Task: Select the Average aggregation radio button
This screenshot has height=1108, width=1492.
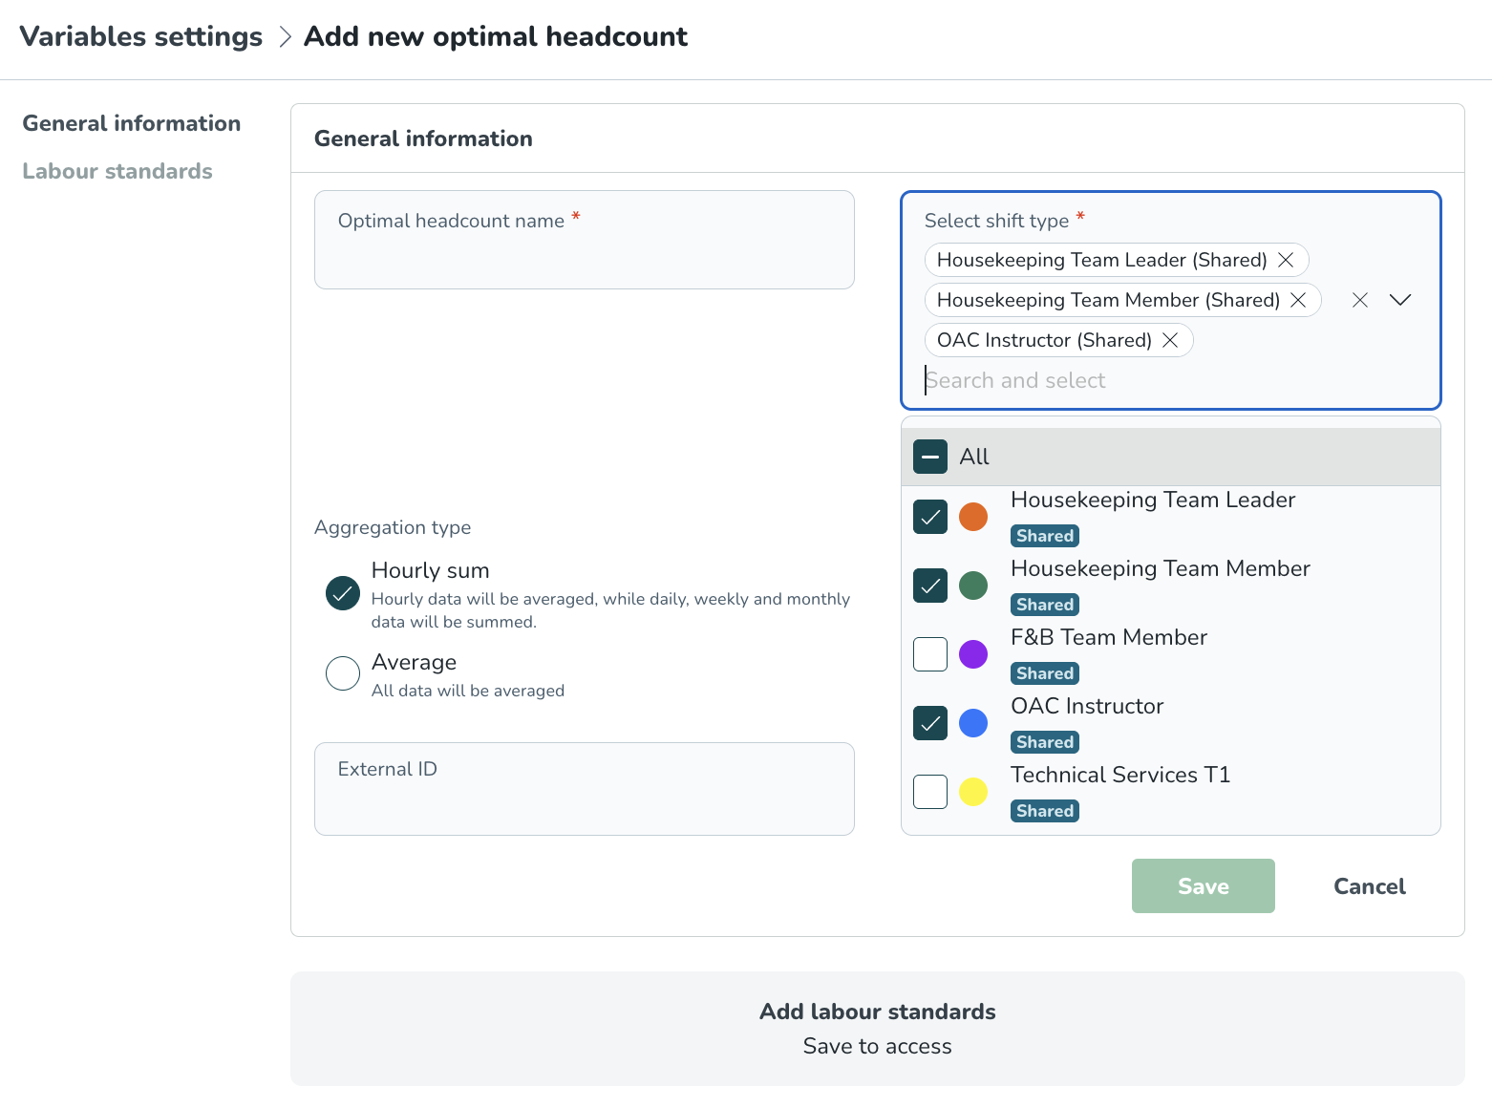Action: (x=343, y=673)
